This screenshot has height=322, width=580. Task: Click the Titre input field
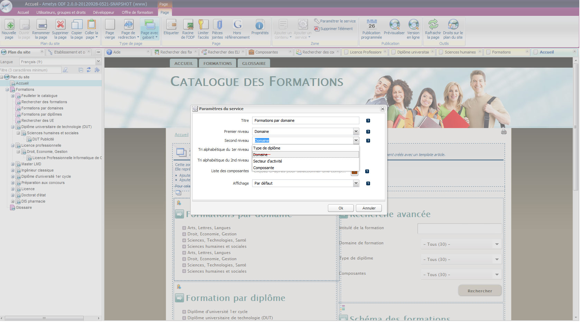tap(306, 121)
